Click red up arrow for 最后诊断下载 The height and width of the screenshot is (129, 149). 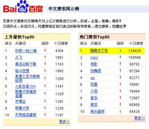pyautogui.click(x=45, y=64)
